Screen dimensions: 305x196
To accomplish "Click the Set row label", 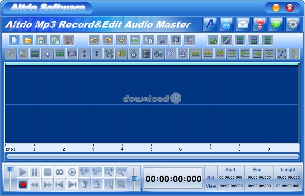I will coord(211,178).
